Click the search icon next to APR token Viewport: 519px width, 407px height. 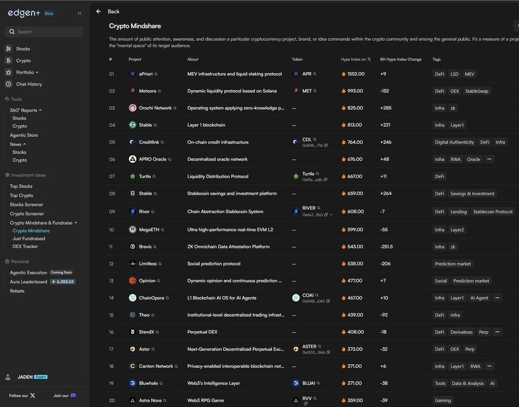(x=315, y=74)
